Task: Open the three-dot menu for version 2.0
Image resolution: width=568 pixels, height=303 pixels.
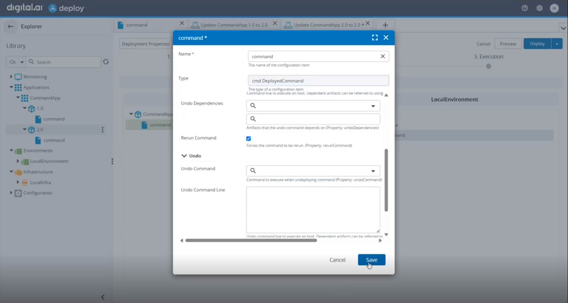Action: [x=102, y=129]
